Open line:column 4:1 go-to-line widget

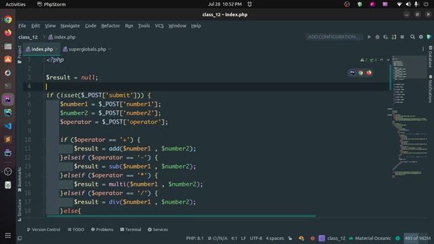(x=234, y=238)
